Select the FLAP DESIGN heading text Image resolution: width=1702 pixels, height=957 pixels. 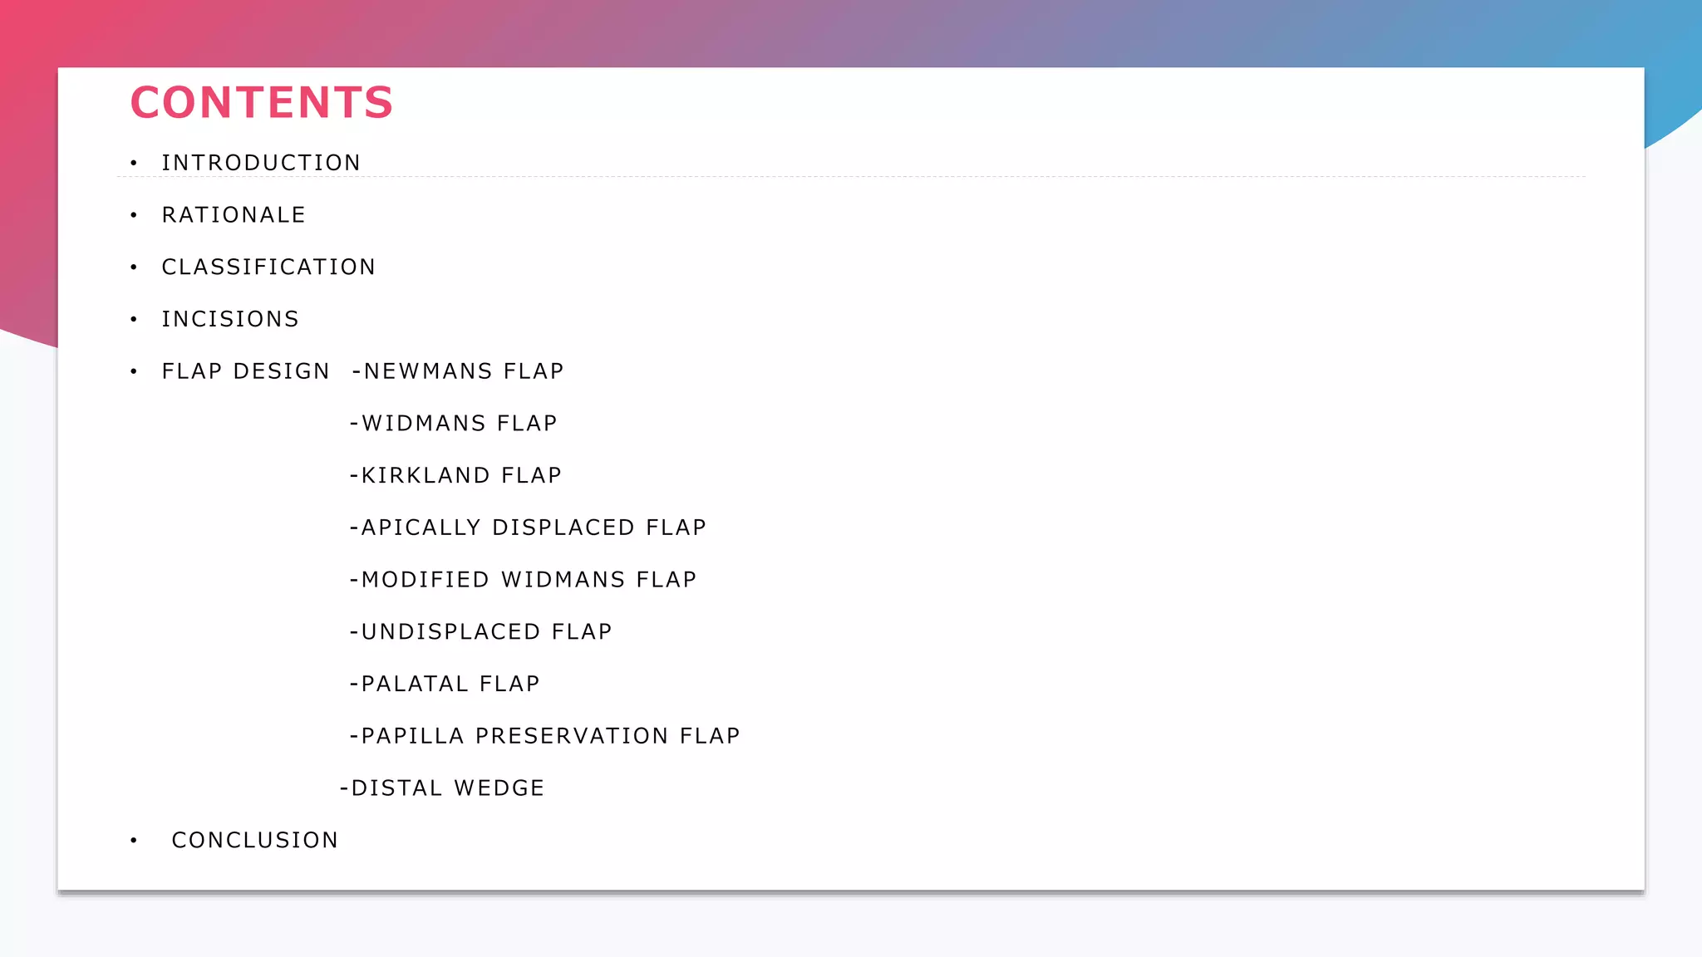246,371
